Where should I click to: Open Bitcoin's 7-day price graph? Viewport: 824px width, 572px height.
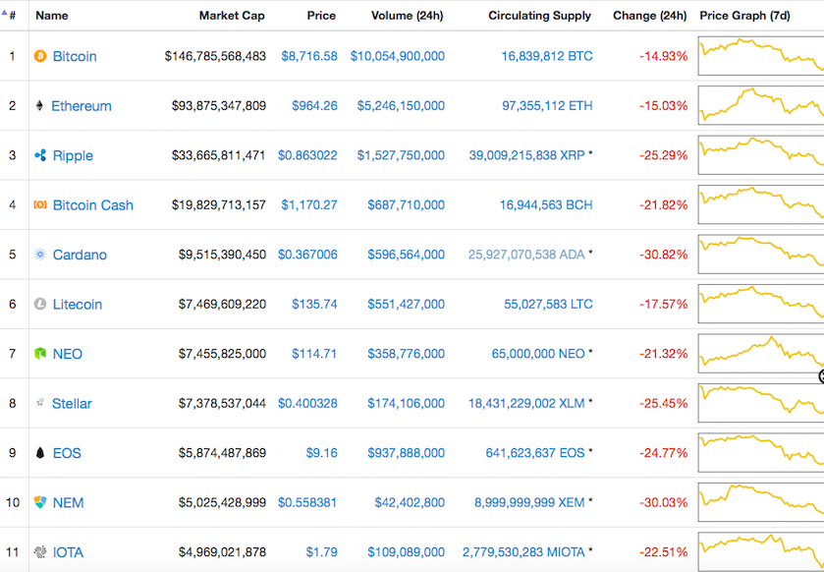[761, 56]
